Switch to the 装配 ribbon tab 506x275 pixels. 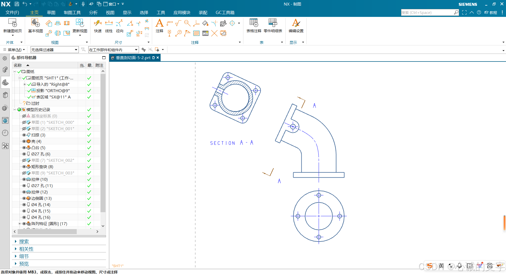[203, 12]
